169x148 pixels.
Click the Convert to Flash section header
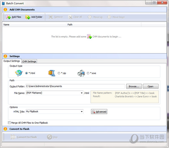pyautogui.click(x=84, y=129)
